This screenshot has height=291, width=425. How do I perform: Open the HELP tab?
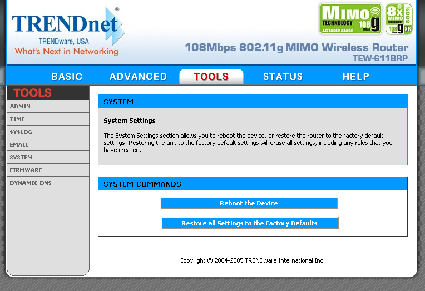coord(355,77)
